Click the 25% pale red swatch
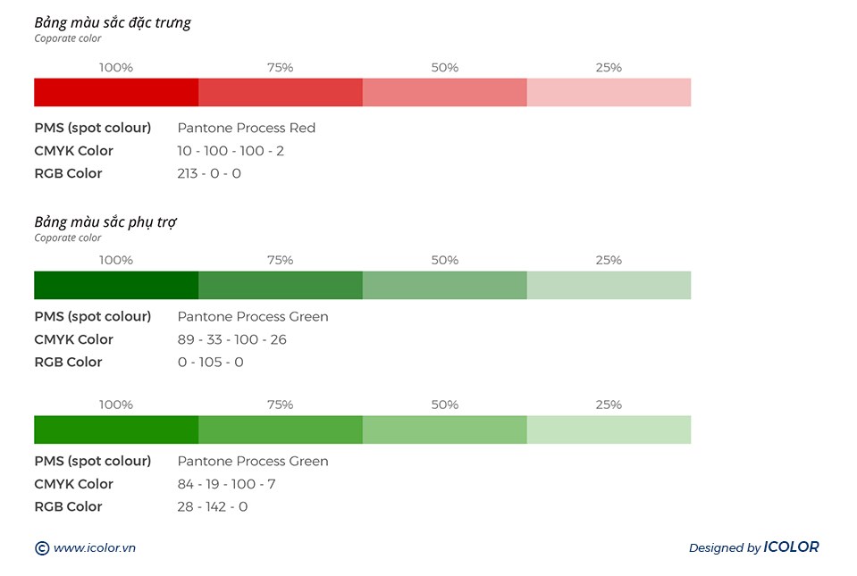Viewport: 857px width, 576px height. click(609, 92)
